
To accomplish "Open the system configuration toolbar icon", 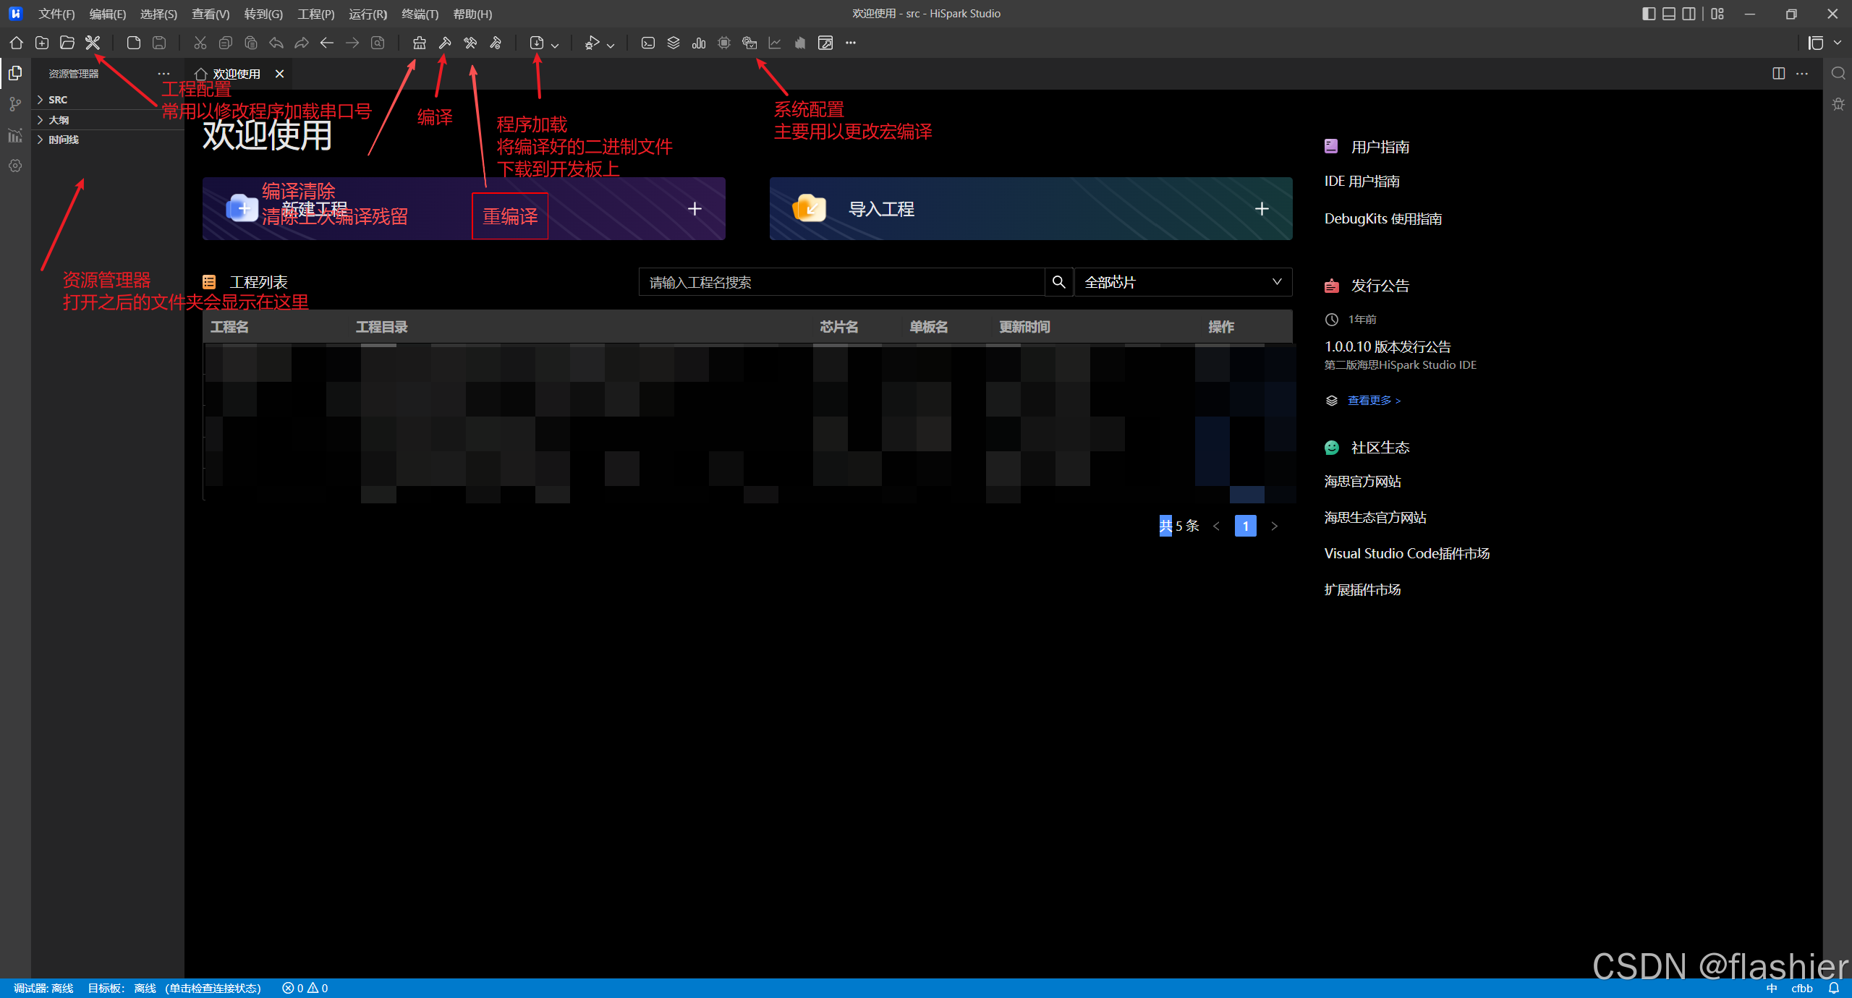I will pyautogui.click(x=749, y=43).
